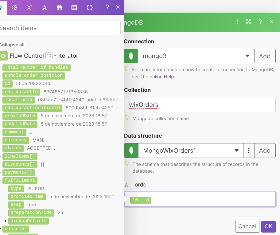Click the Search items field
Image resolution: width=280 pixels, height=235 pixels.
[x=60, y=28]
